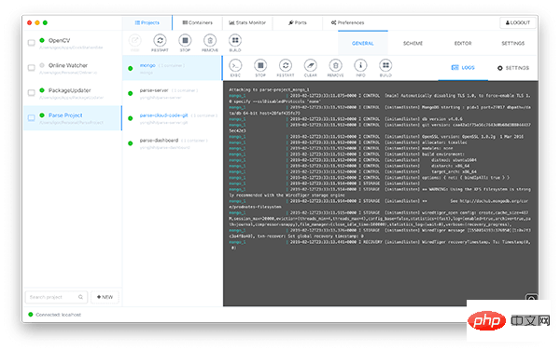This screenshot has height=351, width=560.
Task: Select the Parse Project entry
Action: point(73,118)
